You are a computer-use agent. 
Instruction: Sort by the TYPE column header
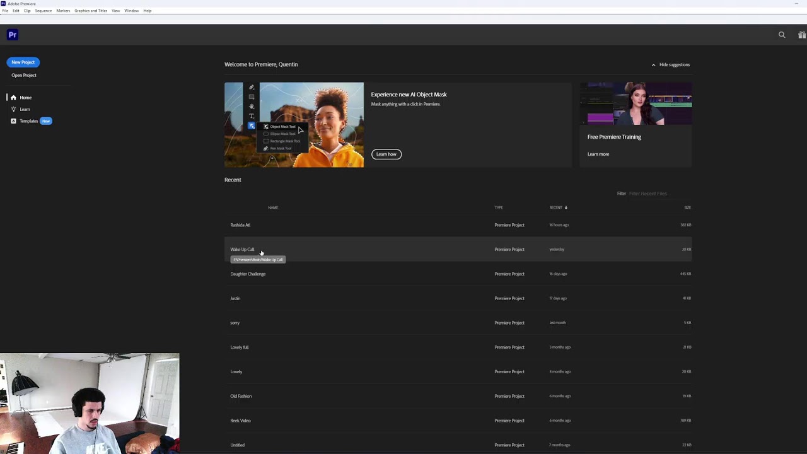(499, 207)
